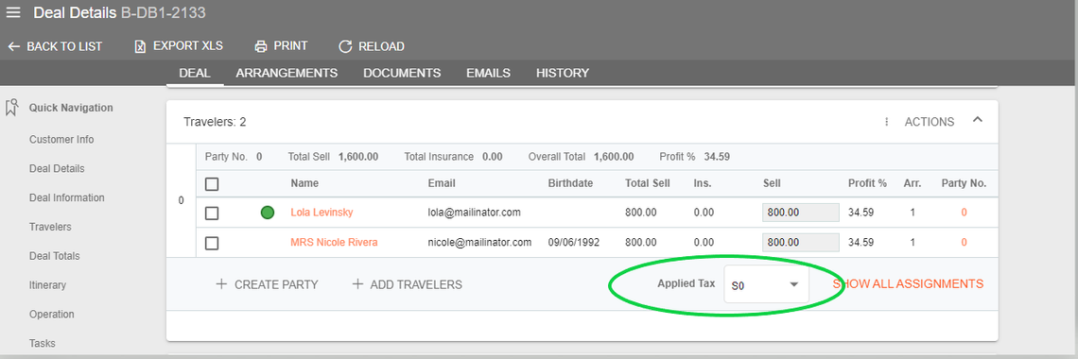
Task: Navigate to Deal Information section
Action: pos(67,197)
